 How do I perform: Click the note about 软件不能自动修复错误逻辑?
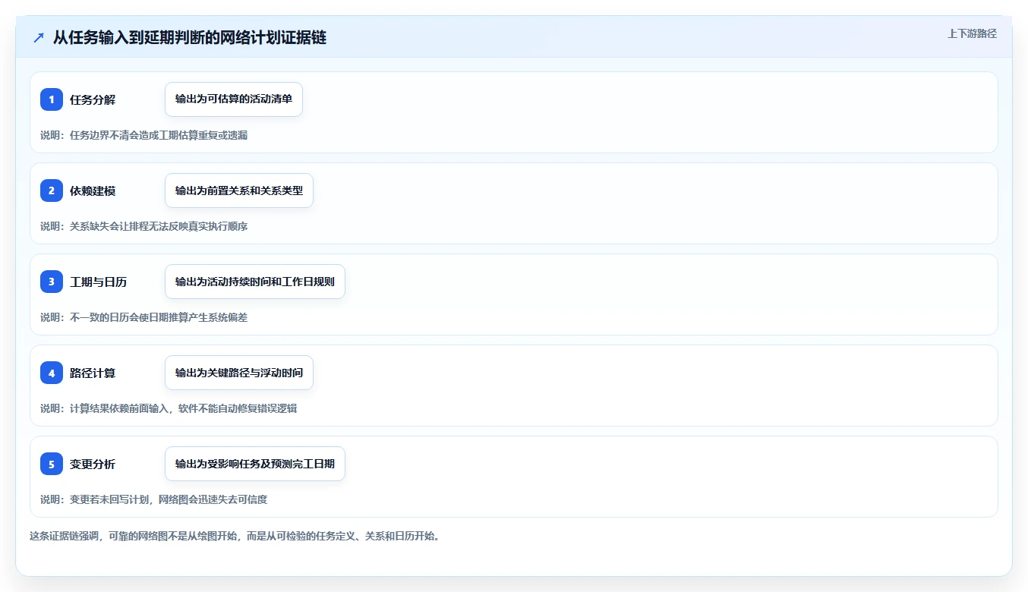pos(169,408)
